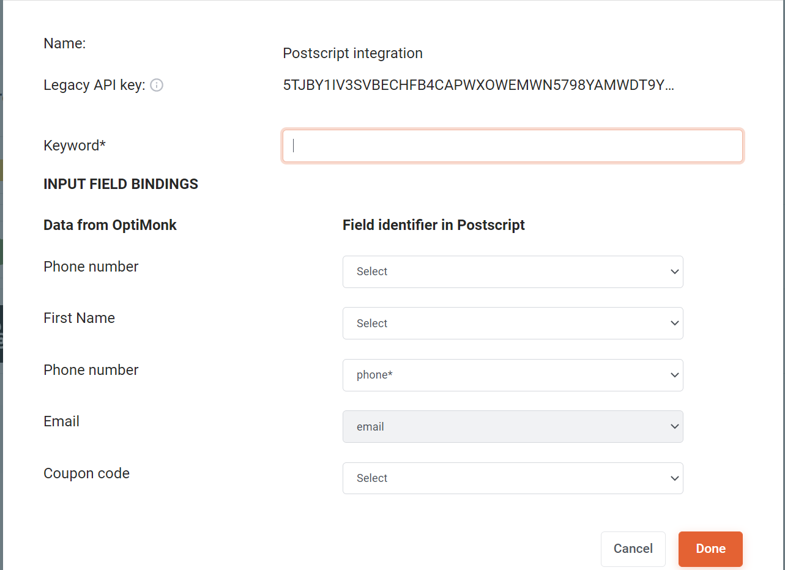Screen dimensions: 785x570
Task: Click the info icon beside Legacy API key
Action: coord(157,85)
